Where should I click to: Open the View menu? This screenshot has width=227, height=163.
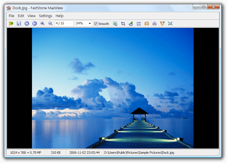click(32, 16)
